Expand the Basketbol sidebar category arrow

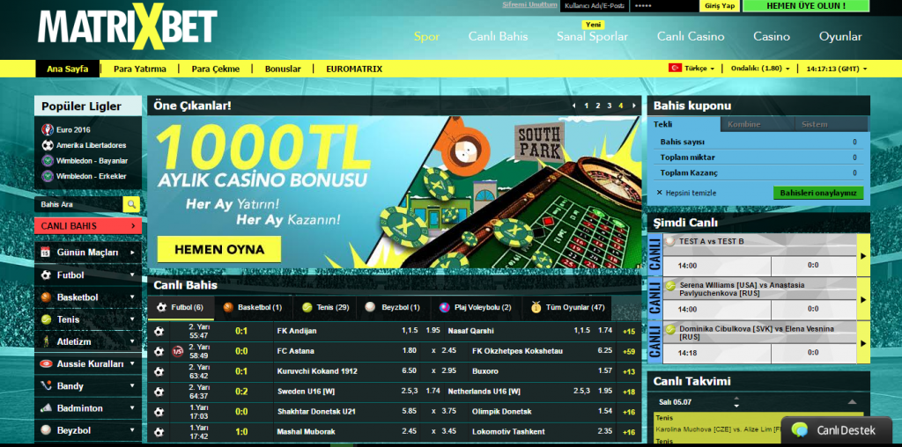(132, 297)
